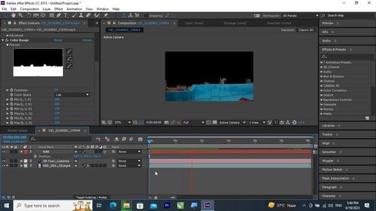Select the Clone Stamp tool

pyautogui.click(x=81, y=15)
